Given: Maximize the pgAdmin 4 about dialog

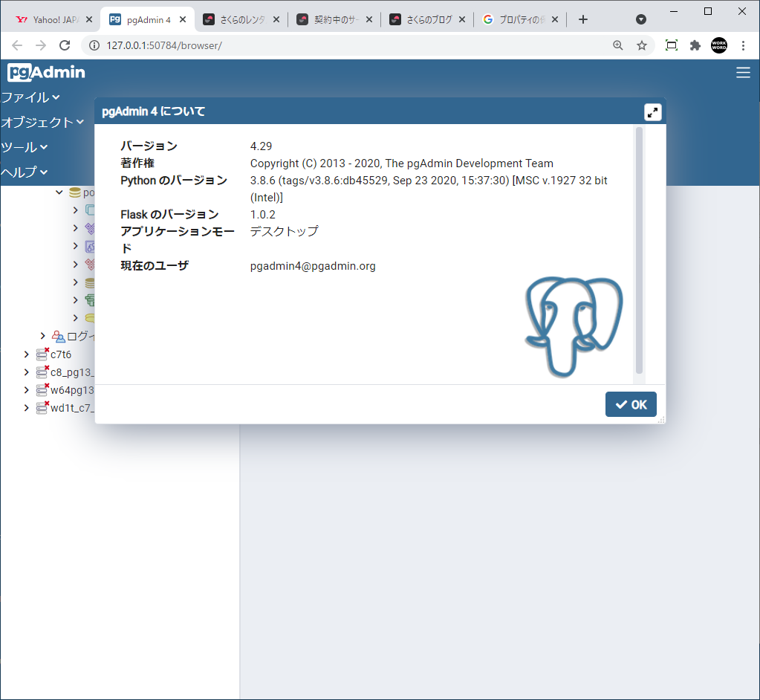Looking at the screenshot, I should 653,112.
